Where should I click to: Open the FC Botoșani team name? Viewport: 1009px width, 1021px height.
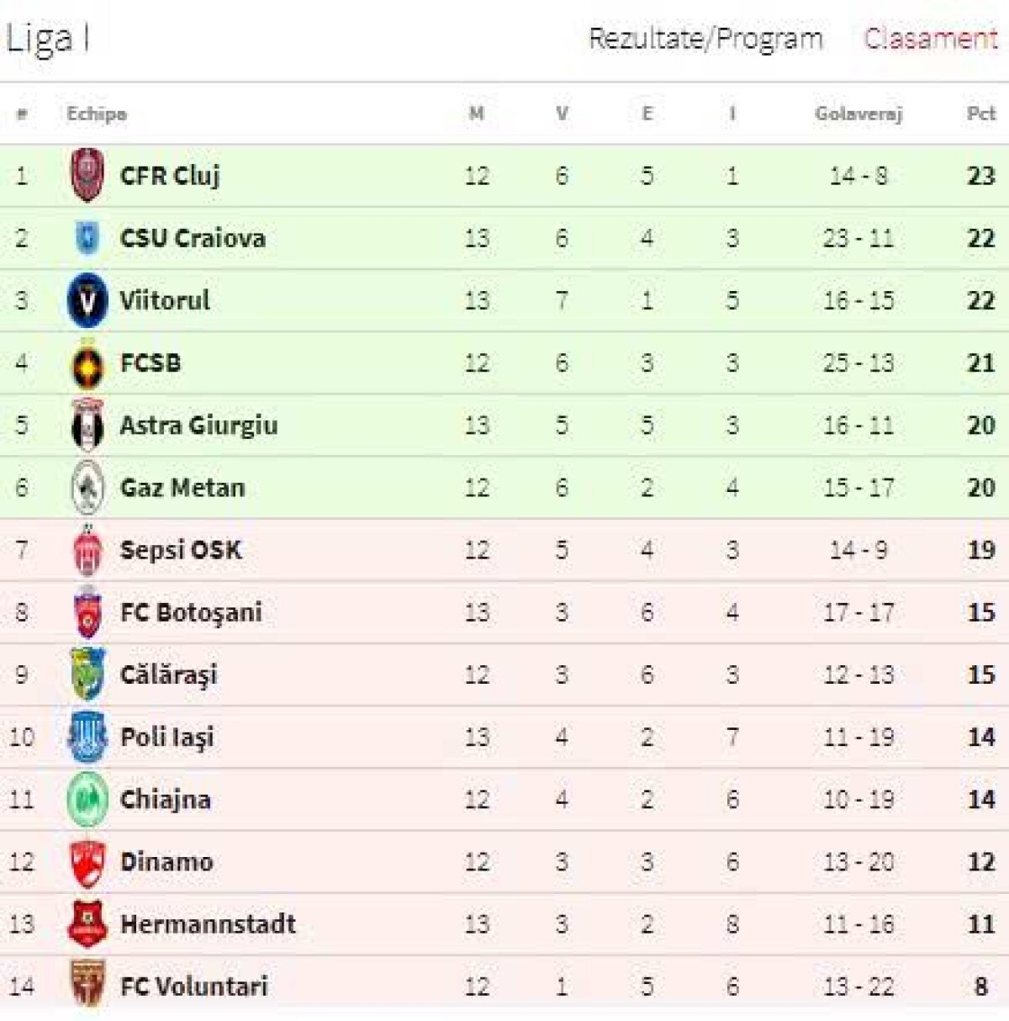click(x=191, y=612)
